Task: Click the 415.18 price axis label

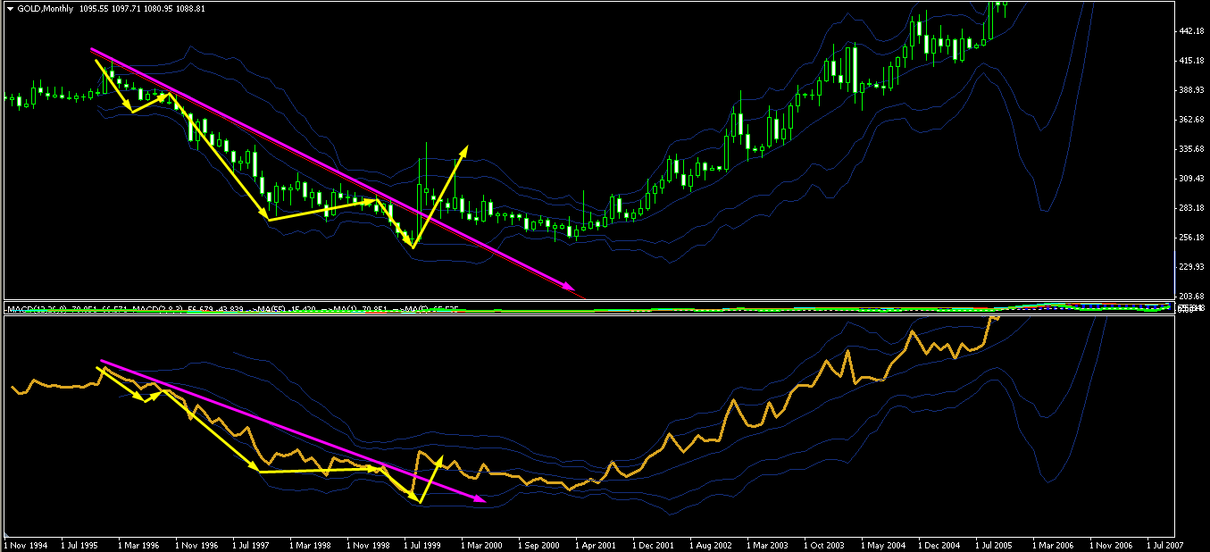Action: point(1192,61)
